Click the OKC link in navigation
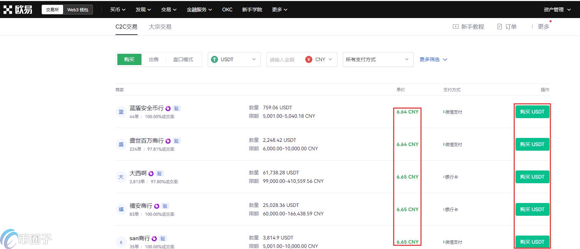Screen dimensions: 580x249 227,10
